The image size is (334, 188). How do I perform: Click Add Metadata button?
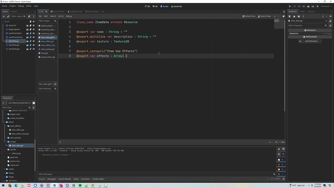coord(310,41)
